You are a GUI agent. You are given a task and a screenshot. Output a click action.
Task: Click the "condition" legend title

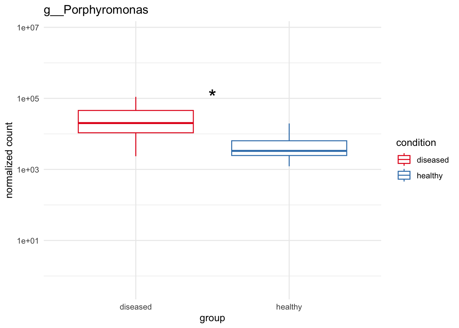[x=416, y=143]
